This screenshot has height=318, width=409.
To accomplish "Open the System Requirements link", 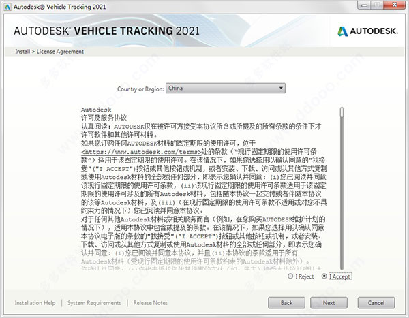I will pos(94,303).
